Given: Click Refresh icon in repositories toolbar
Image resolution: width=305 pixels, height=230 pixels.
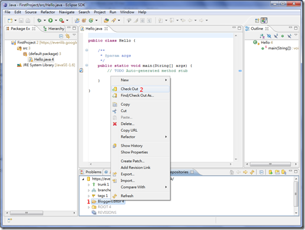Looking at the screenshot, I should click(x=252, y=172).
